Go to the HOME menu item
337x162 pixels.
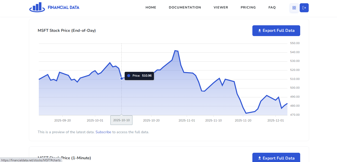[x=151, y=8]
